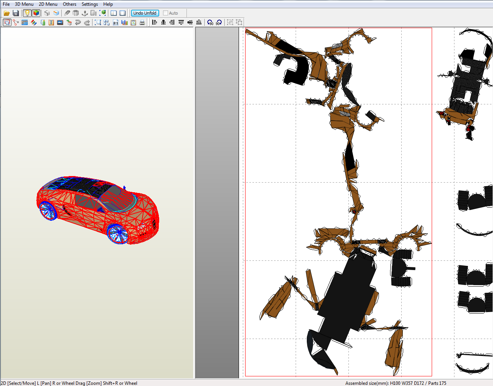Viewport: 493px width, 386px height.
Task: Enable the Auto checkbox
Action: tap(165, 13)
